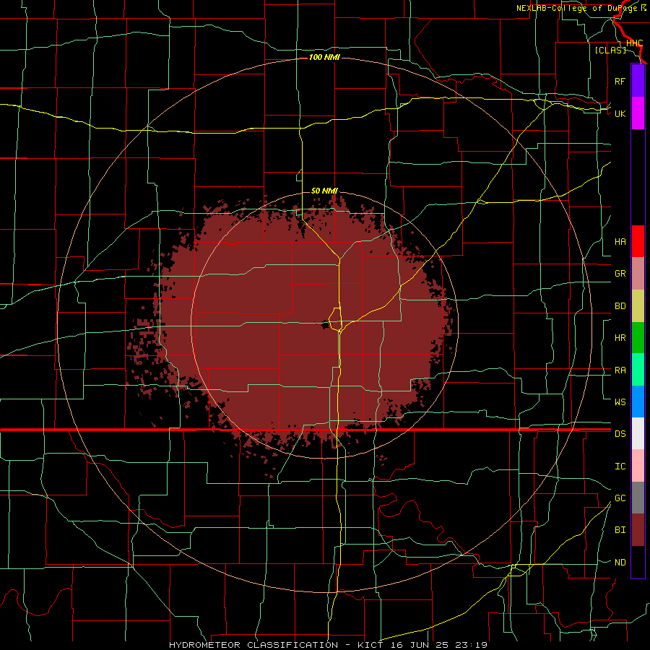650x650 pixels.
Task: Click the HA legend label
Action: 620,242
